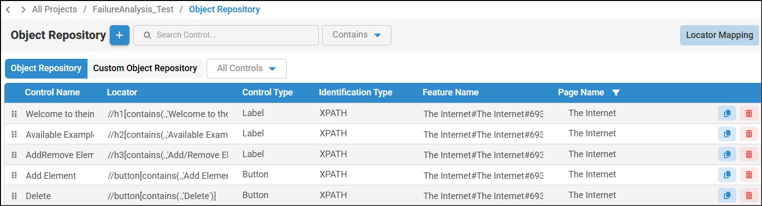Copy the Available Examples control row
762x206 pixels.
click(x=727, y=133)
